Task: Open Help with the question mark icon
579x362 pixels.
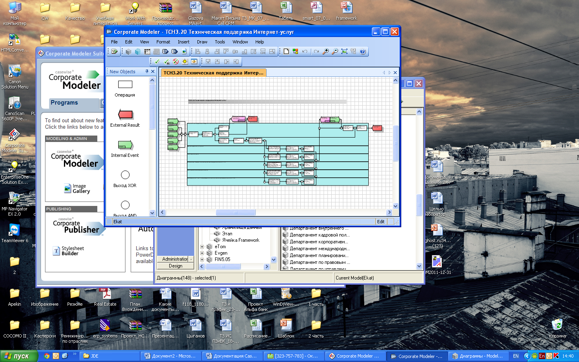Action: pyautogui.click(x=363, y=51)
